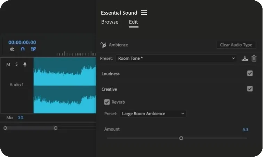Click the Ambience audio type icon

click(x=103, y=45)
